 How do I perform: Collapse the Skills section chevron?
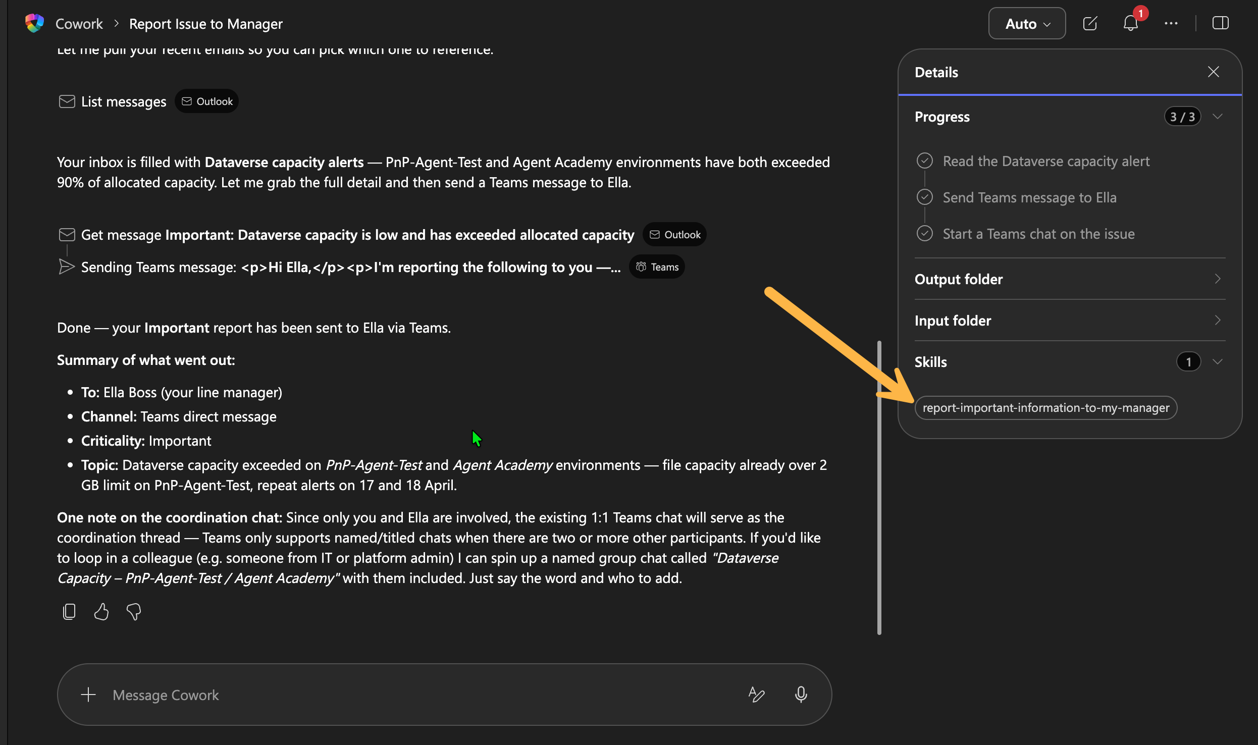pyautogui.click(x=1218, y=362)
